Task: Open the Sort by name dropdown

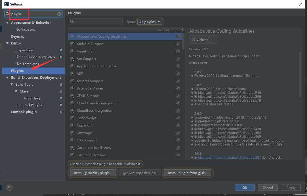Action: click(x=171, y=30)
